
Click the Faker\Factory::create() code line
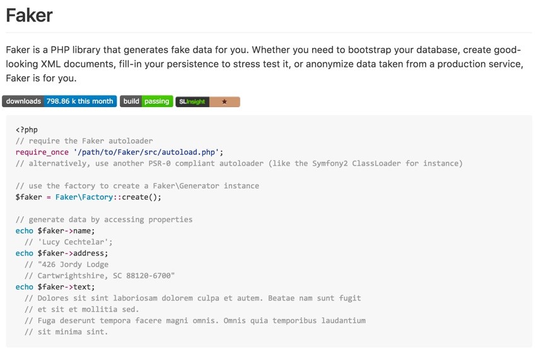pyautogui.click(x=88, y=197)
